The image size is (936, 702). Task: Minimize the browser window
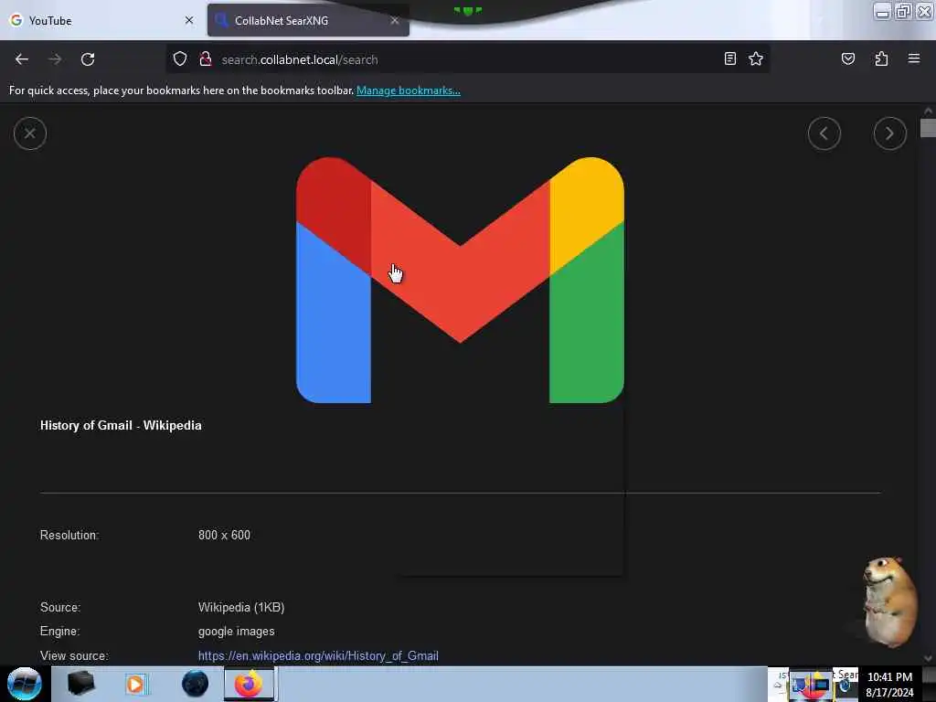pyautogui.click(x=882, y=11)
